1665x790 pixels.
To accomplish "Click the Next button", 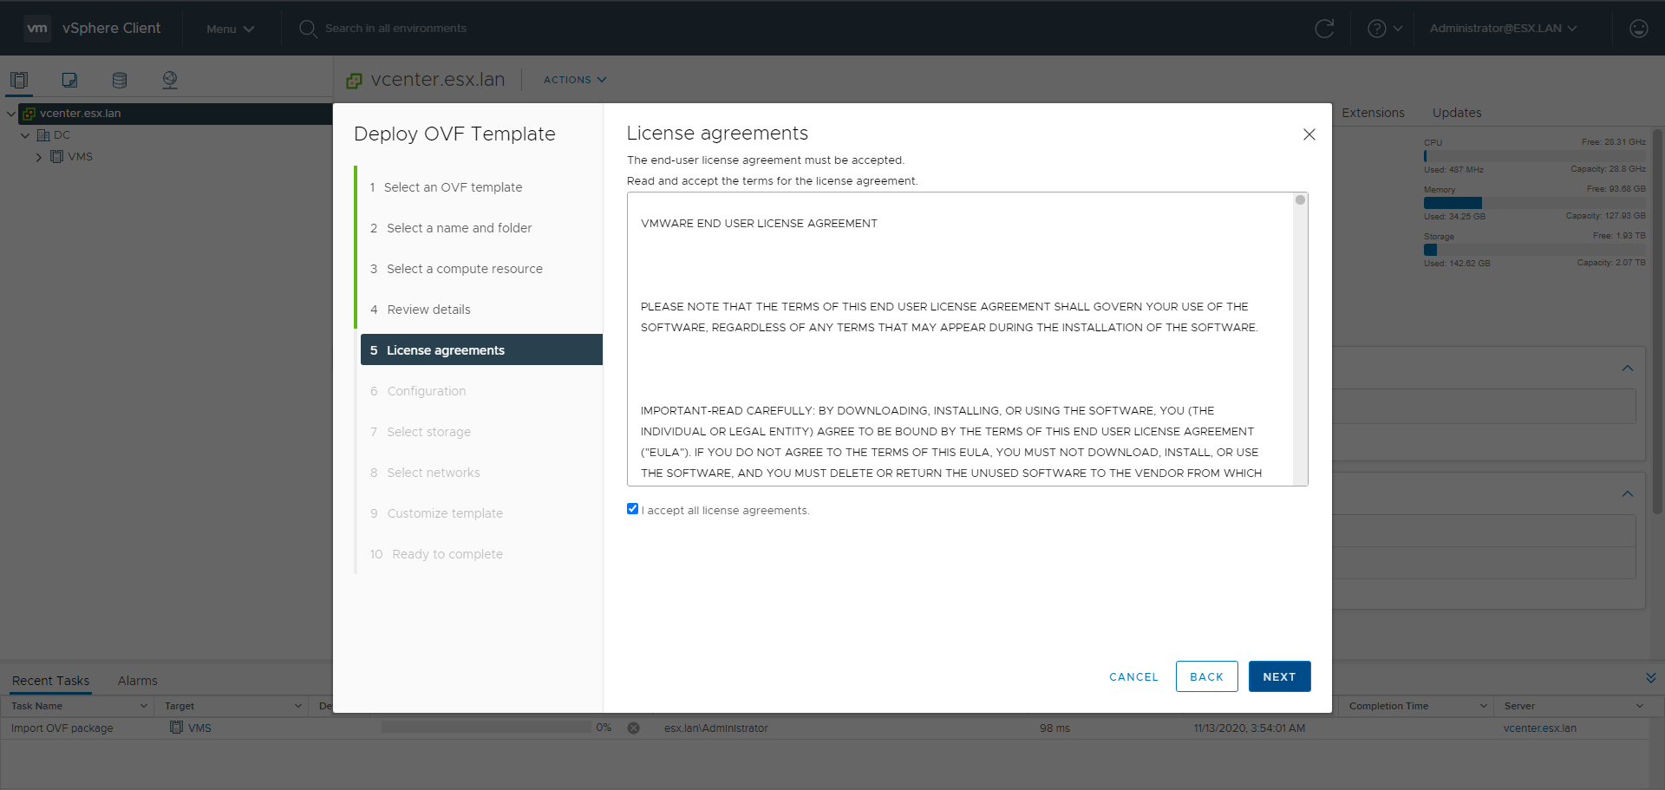I will pos(1279,676).
